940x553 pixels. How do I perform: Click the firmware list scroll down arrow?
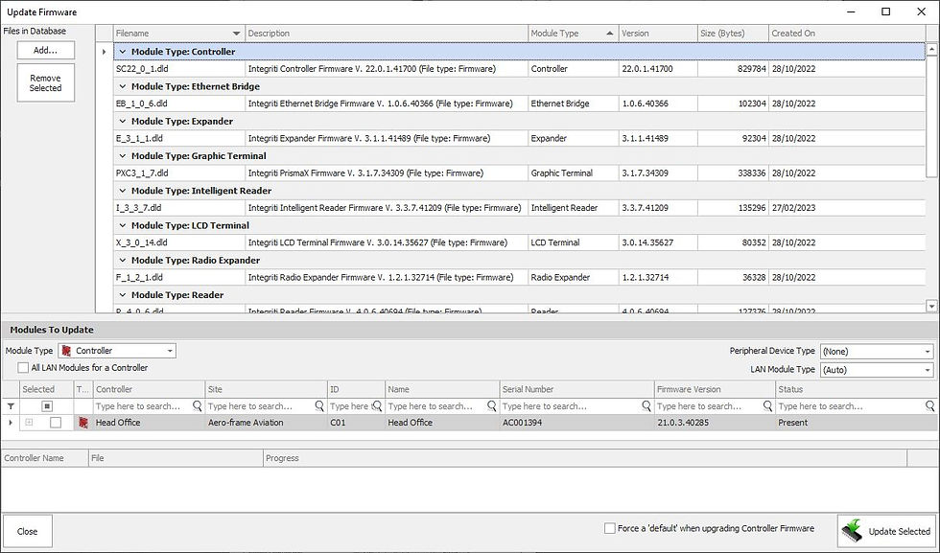pos(931,306)
